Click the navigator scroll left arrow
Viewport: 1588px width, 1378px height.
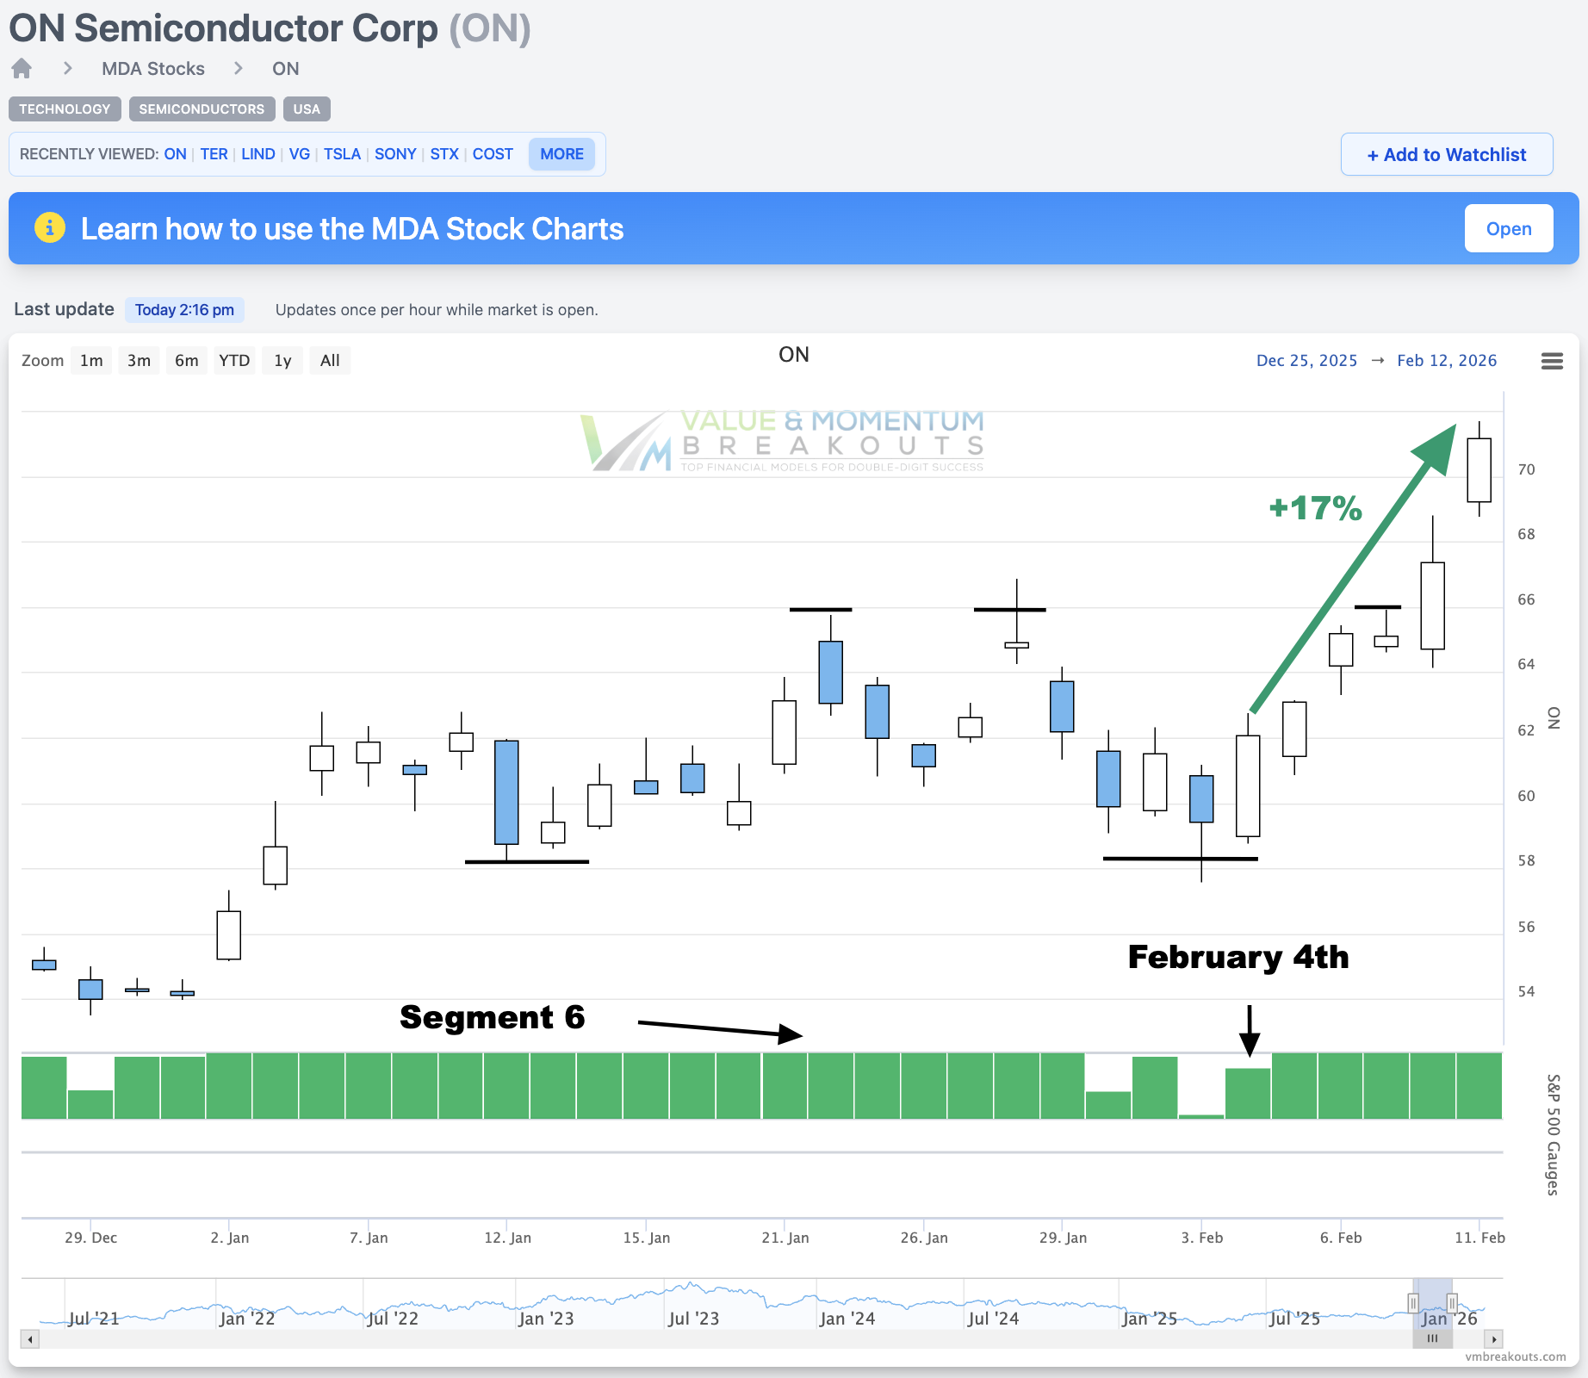click(x=30, y=1339)
